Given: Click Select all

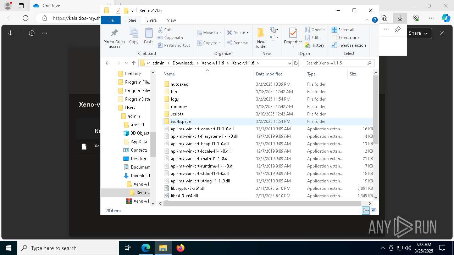Looking at the screenshot, I should [343, 30].
